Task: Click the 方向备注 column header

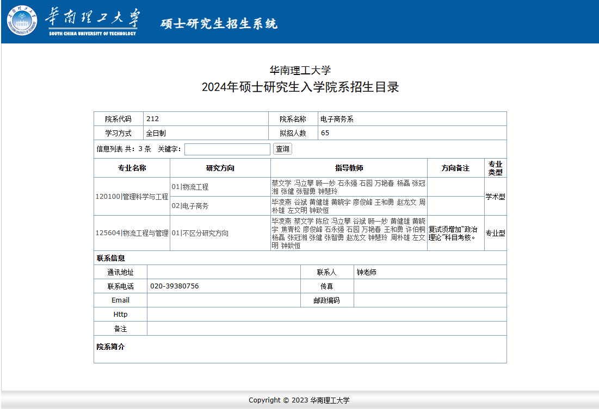Action: point(456,168)
